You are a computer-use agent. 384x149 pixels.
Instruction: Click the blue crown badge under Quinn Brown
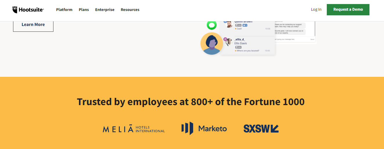coord(245,25)
